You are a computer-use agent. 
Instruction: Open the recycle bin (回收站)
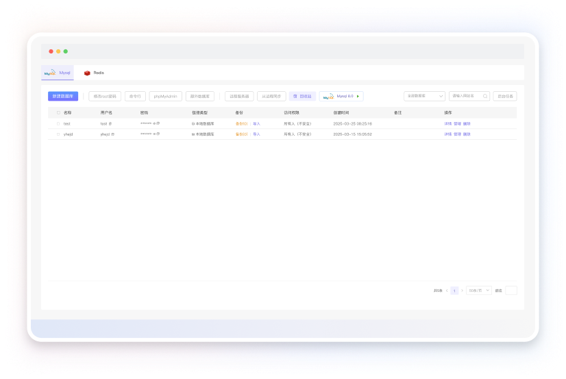(x=302, y=97)
